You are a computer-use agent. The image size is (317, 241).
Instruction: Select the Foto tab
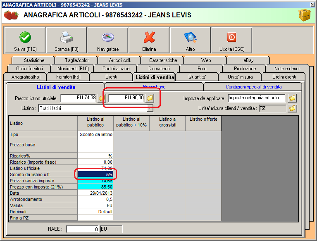point(202,69)
